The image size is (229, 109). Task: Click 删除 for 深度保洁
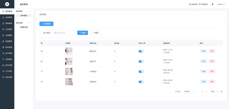(x=212, y=81)
